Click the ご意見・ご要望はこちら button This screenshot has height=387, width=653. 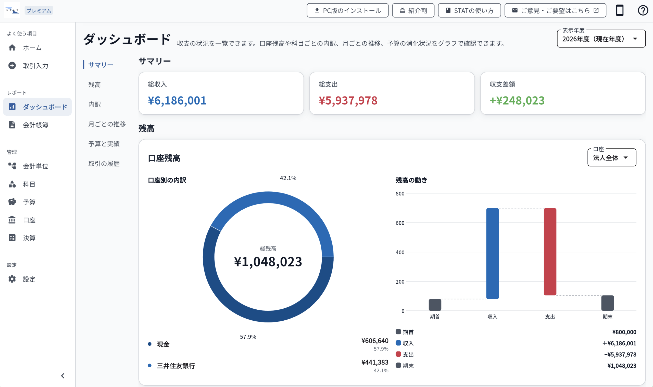(x=555, y=10)
